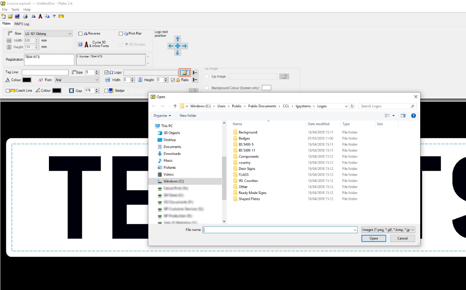Click the Tag Line Size stepper

(x=97, y=72)
